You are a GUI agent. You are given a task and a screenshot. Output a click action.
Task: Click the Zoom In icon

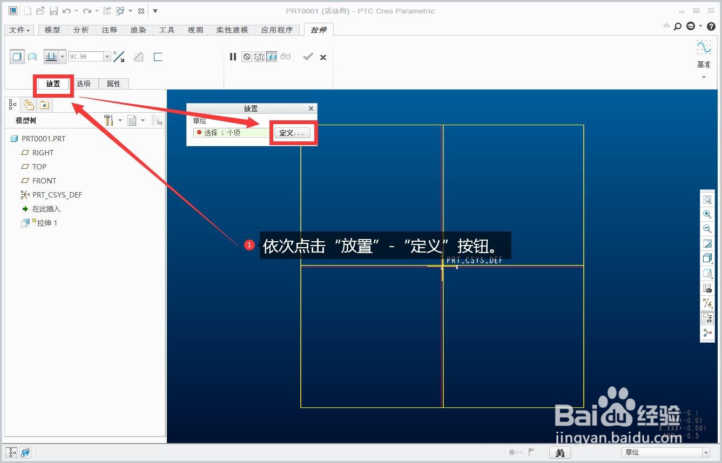pyautogui.click(x=707, y=214)
